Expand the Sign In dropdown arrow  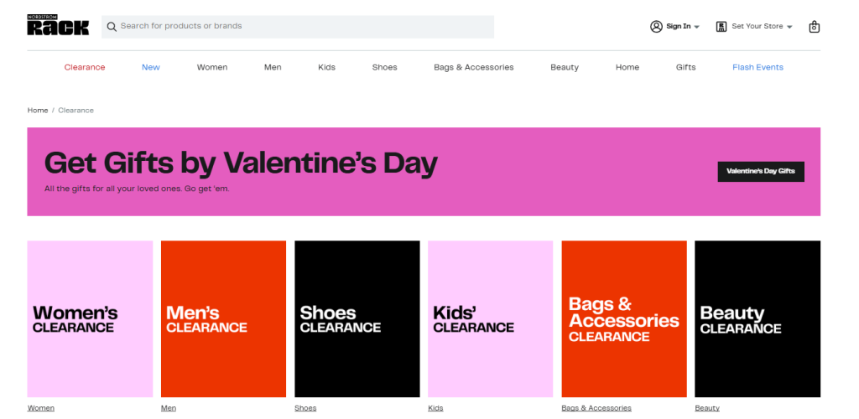pyautogui.click(x=697, y=27)
